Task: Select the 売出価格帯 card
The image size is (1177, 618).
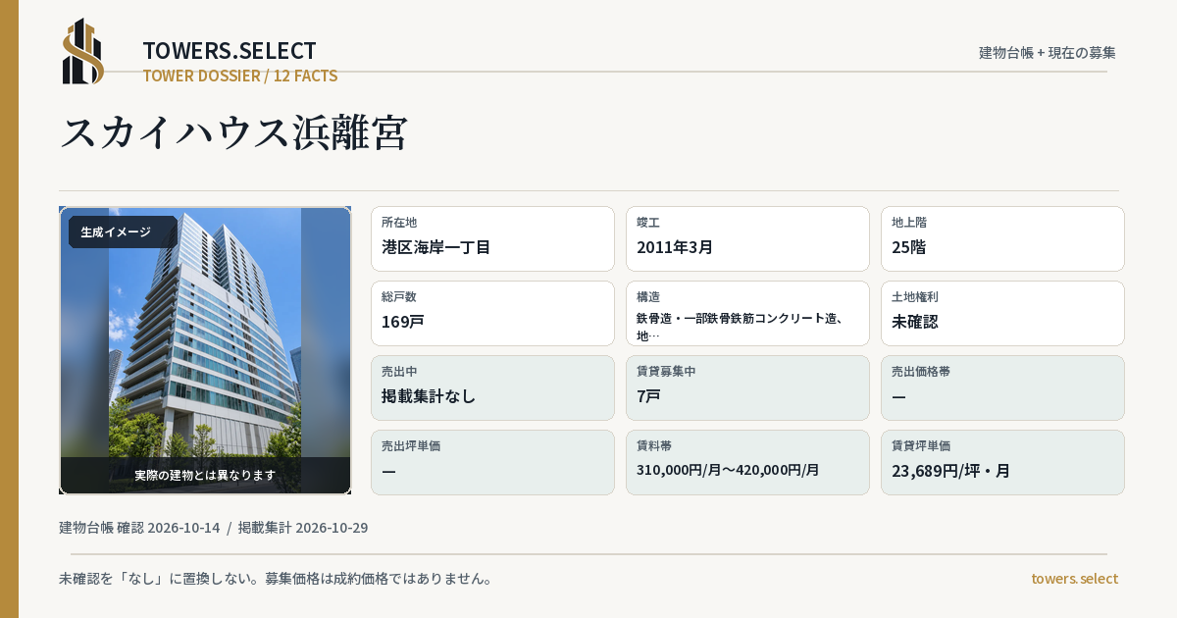Action: (1002, 387)
